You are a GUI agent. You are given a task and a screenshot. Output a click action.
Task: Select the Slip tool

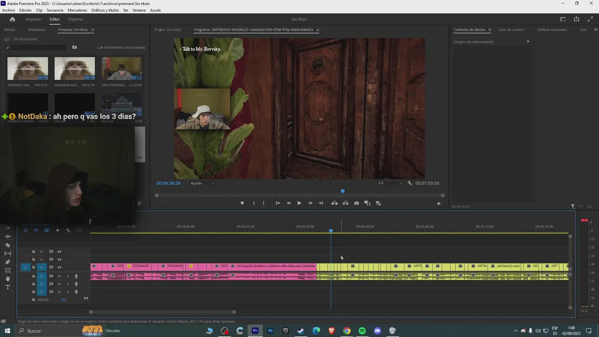(7, 253)
